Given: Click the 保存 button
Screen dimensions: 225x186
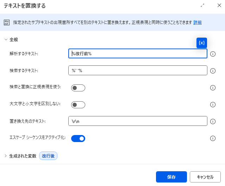Looking at the screenshot, I should pos(171,177).
